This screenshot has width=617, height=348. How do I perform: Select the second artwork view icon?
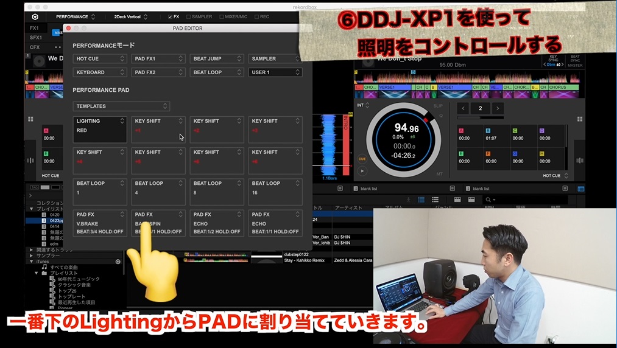471,200
